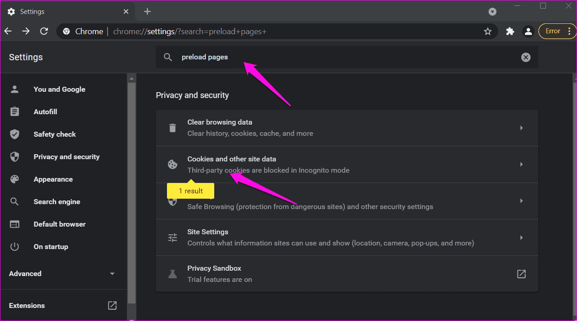Click the Chrome site info icon in address bar

tap(66, 31)
